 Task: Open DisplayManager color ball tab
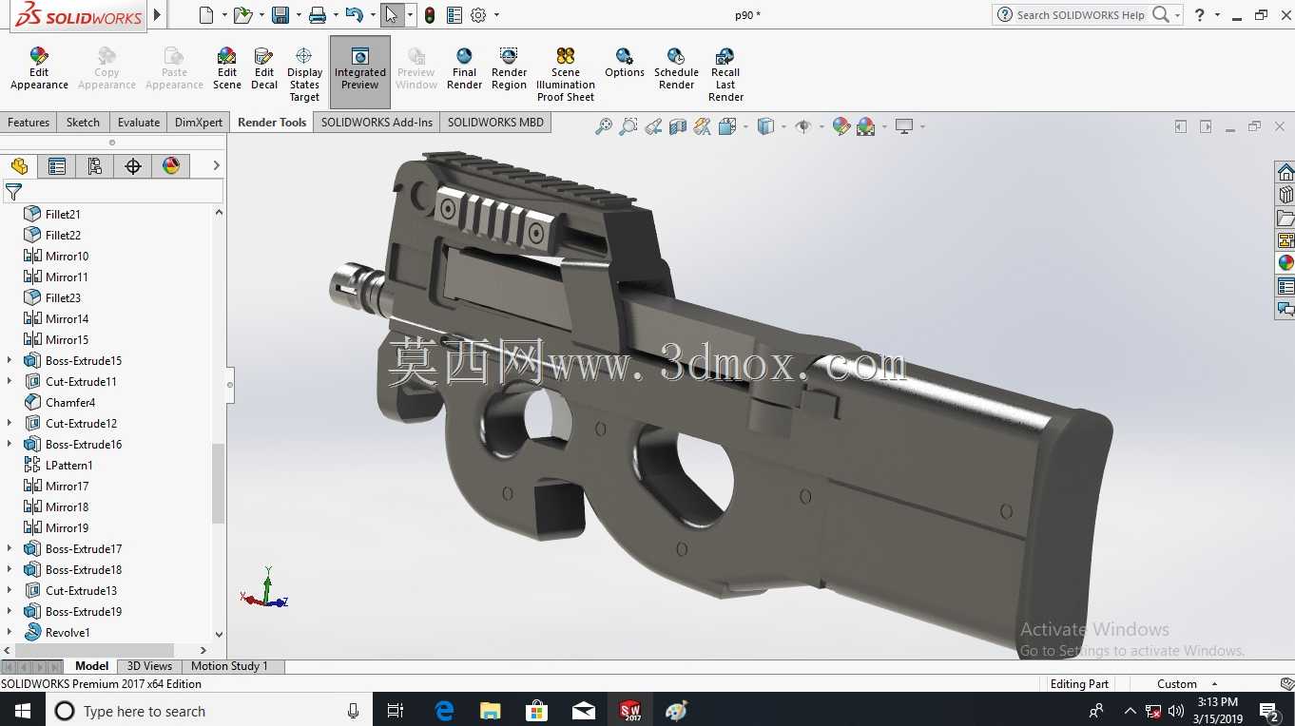pyautogui.click(x=171, y=166)
